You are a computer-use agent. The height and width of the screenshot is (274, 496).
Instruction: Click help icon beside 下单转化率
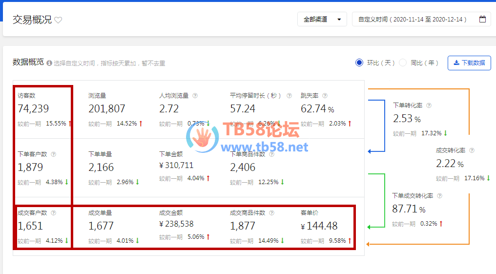pyautogui.click(x=429, y=105)
